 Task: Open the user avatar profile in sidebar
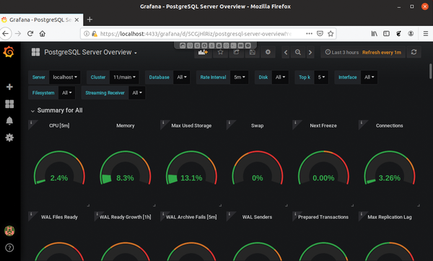9,231
